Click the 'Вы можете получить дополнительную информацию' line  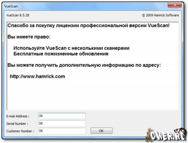coord(84,65)
